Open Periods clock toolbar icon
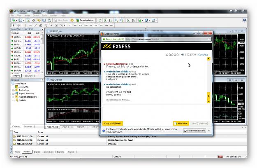The image size is (257, 168). coord(147,20)
